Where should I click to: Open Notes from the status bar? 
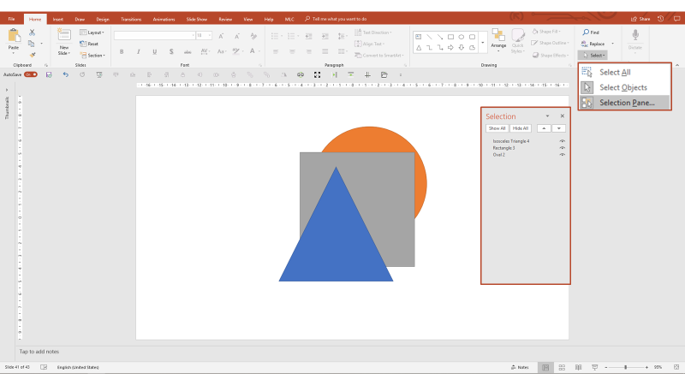[x=520, y=368]
